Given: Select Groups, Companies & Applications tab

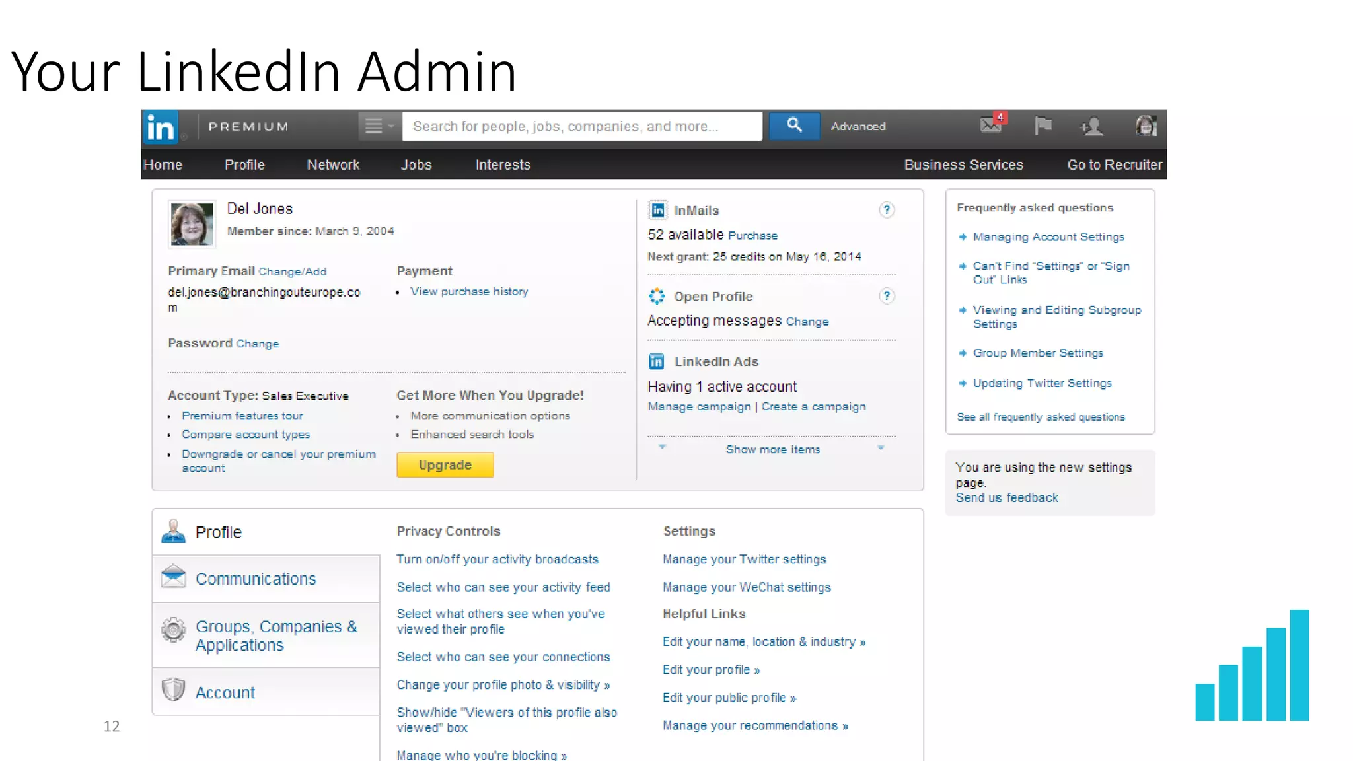Looking at the screenshot, I should pyautogui.click(x=266, y=635).
